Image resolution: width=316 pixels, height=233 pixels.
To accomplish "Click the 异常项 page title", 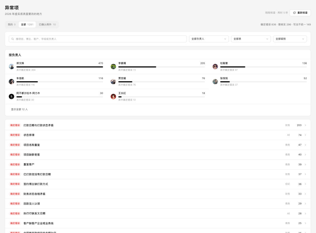I will [12, 8].
